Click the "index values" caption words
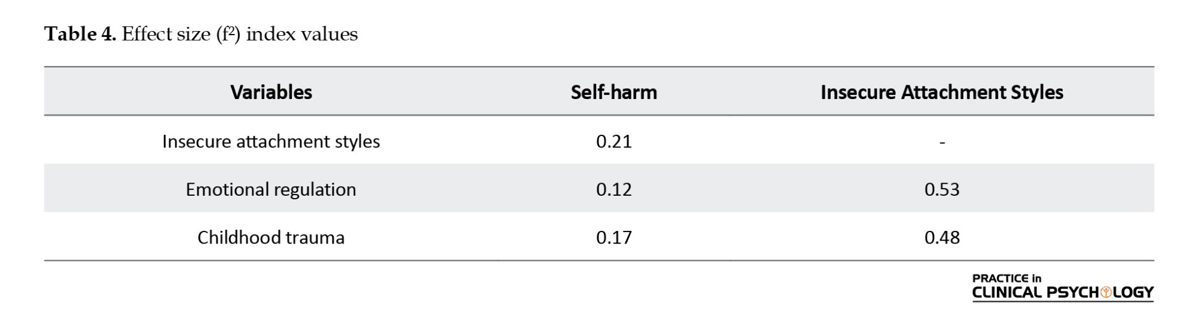This screenshot has height=327, width=1196. click(301, 34)
